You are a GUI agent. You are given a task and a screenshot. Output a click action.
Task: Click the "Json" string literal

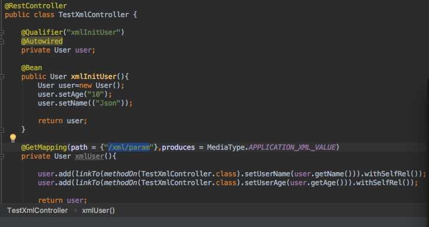coord(108,103)
